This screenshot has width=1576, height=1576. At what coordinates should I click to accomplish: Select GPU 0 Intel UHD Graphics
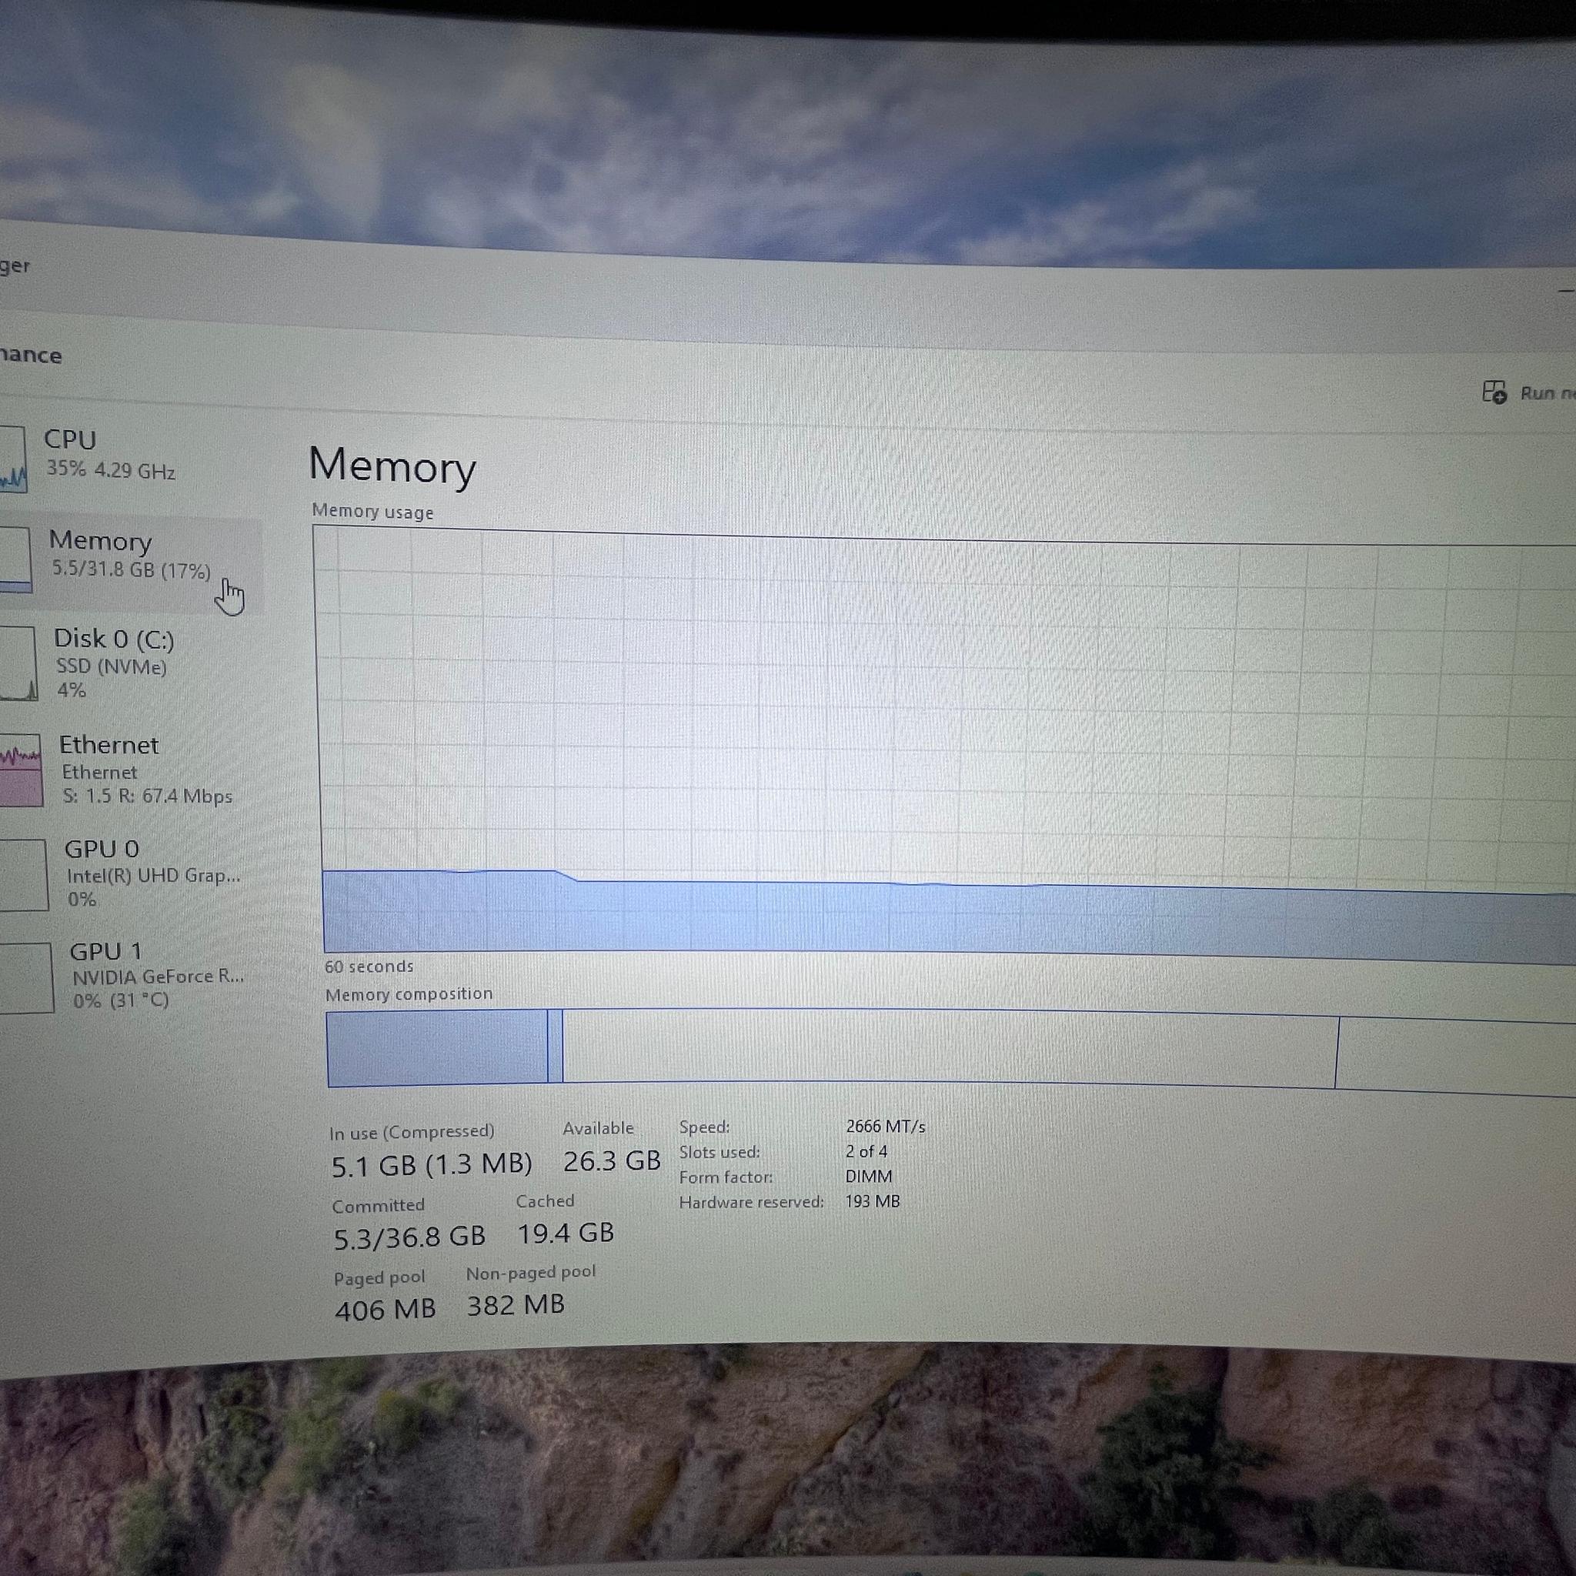click(135, 874)
